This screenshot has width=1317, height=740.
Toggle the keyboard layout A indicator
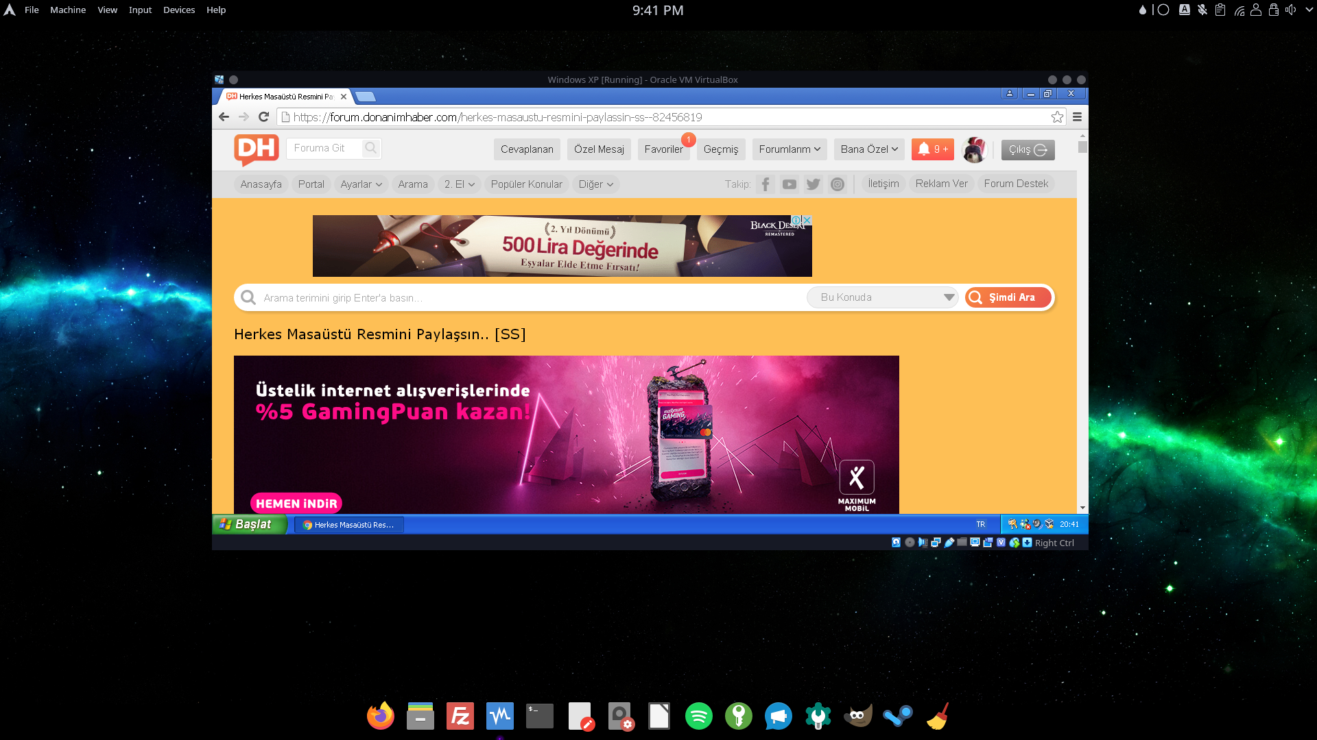tap(1185, 10)
